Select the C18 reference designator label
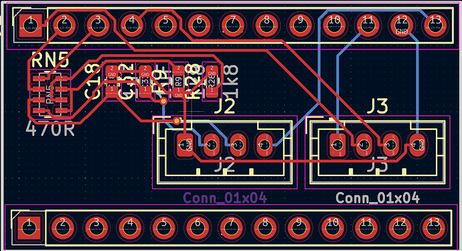 pos(92,82)
